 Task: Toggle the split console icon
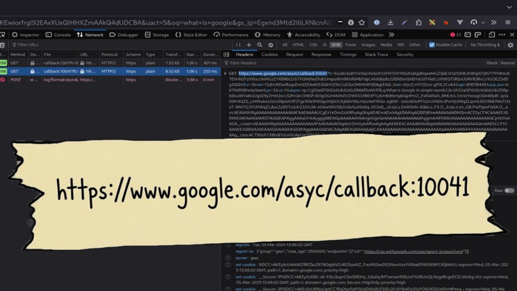pos(468,35)
